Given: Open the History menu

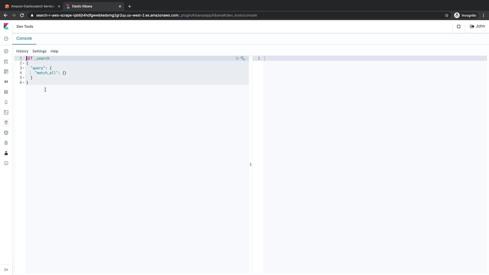Looking at the screenshot, I should click(22, 51).
